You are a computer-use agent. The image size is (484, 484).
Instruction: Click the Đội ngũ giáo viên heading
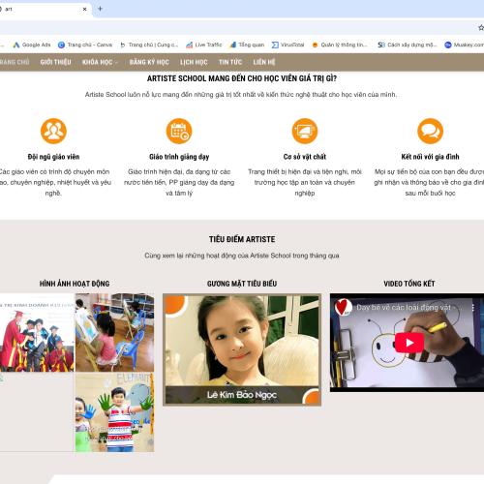pyautogui.click(x=53, y=157)
